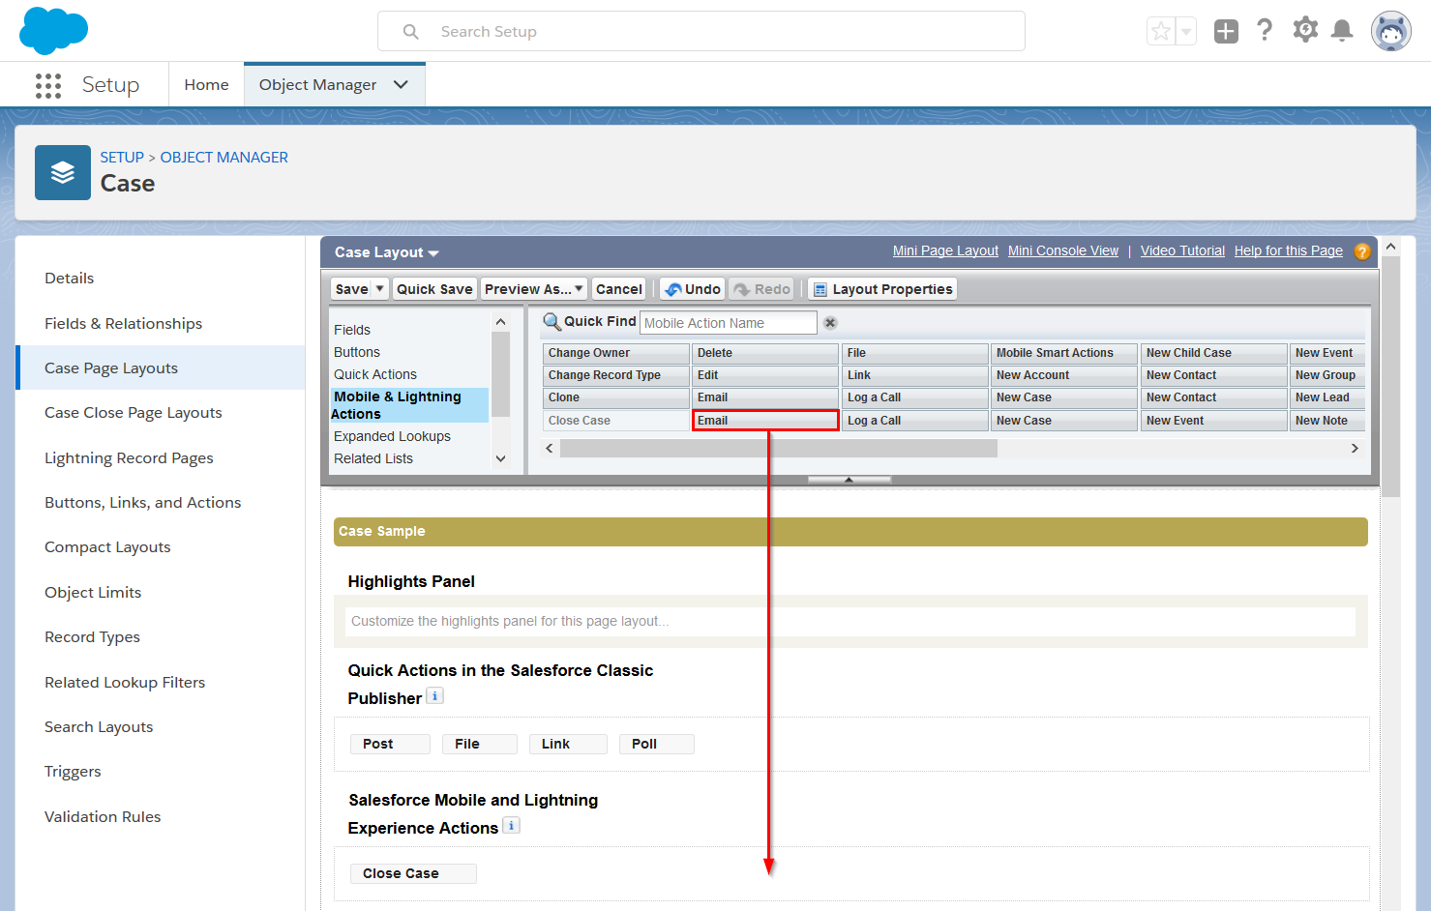Open Layout Properties
The width and height of the screenshot is (1431, 911).
click(x=882, y=289)
